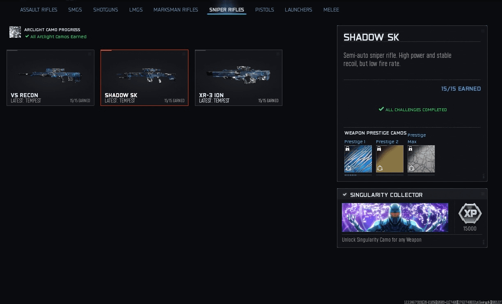This screenshot has height=304, width=502.
Task: Click the Prestige 1 progress bar
Action: [x=358, y=175]
